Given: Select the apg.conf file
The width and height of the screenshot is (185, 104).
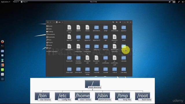Looking at the screenshot, I should click(69, 38).
